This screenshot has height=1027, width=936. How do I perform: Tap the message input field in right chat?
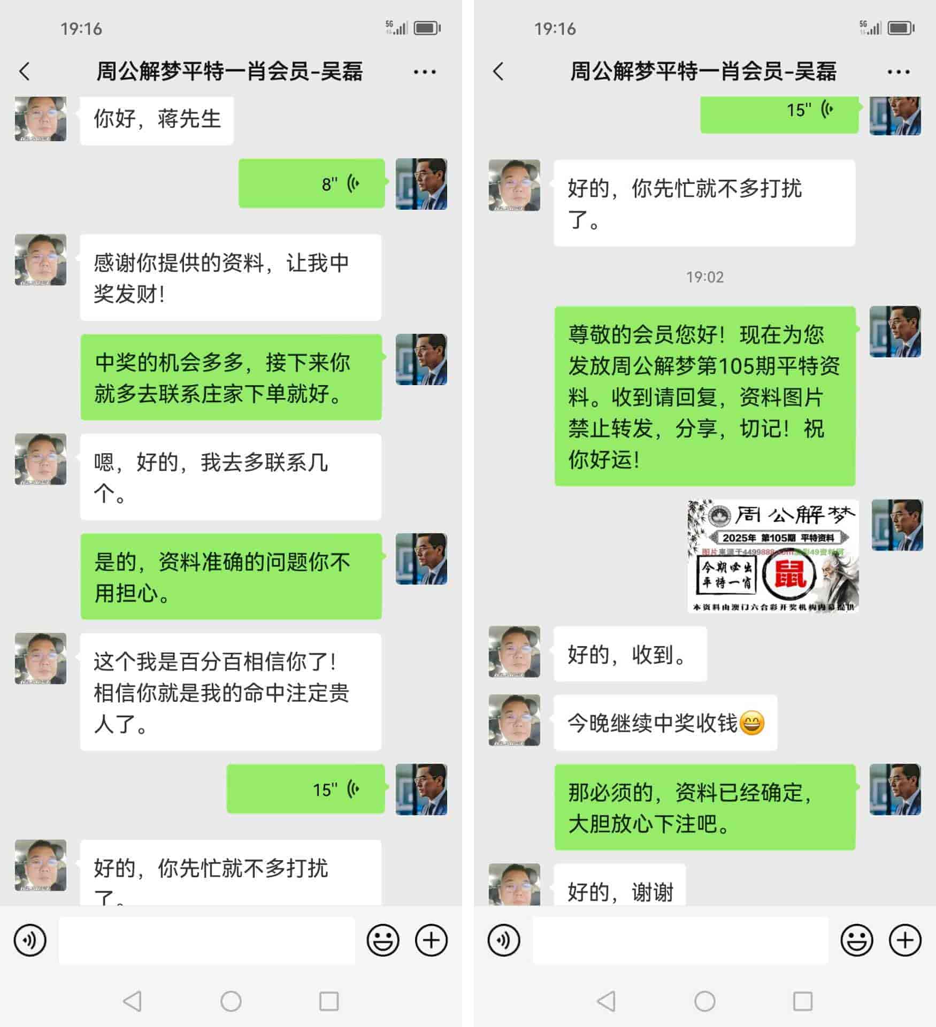point(681,940)
